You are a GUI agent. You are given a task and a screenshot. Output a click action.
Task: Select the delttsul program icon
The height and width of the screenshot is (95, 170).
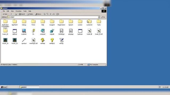[x=15, y=31]
